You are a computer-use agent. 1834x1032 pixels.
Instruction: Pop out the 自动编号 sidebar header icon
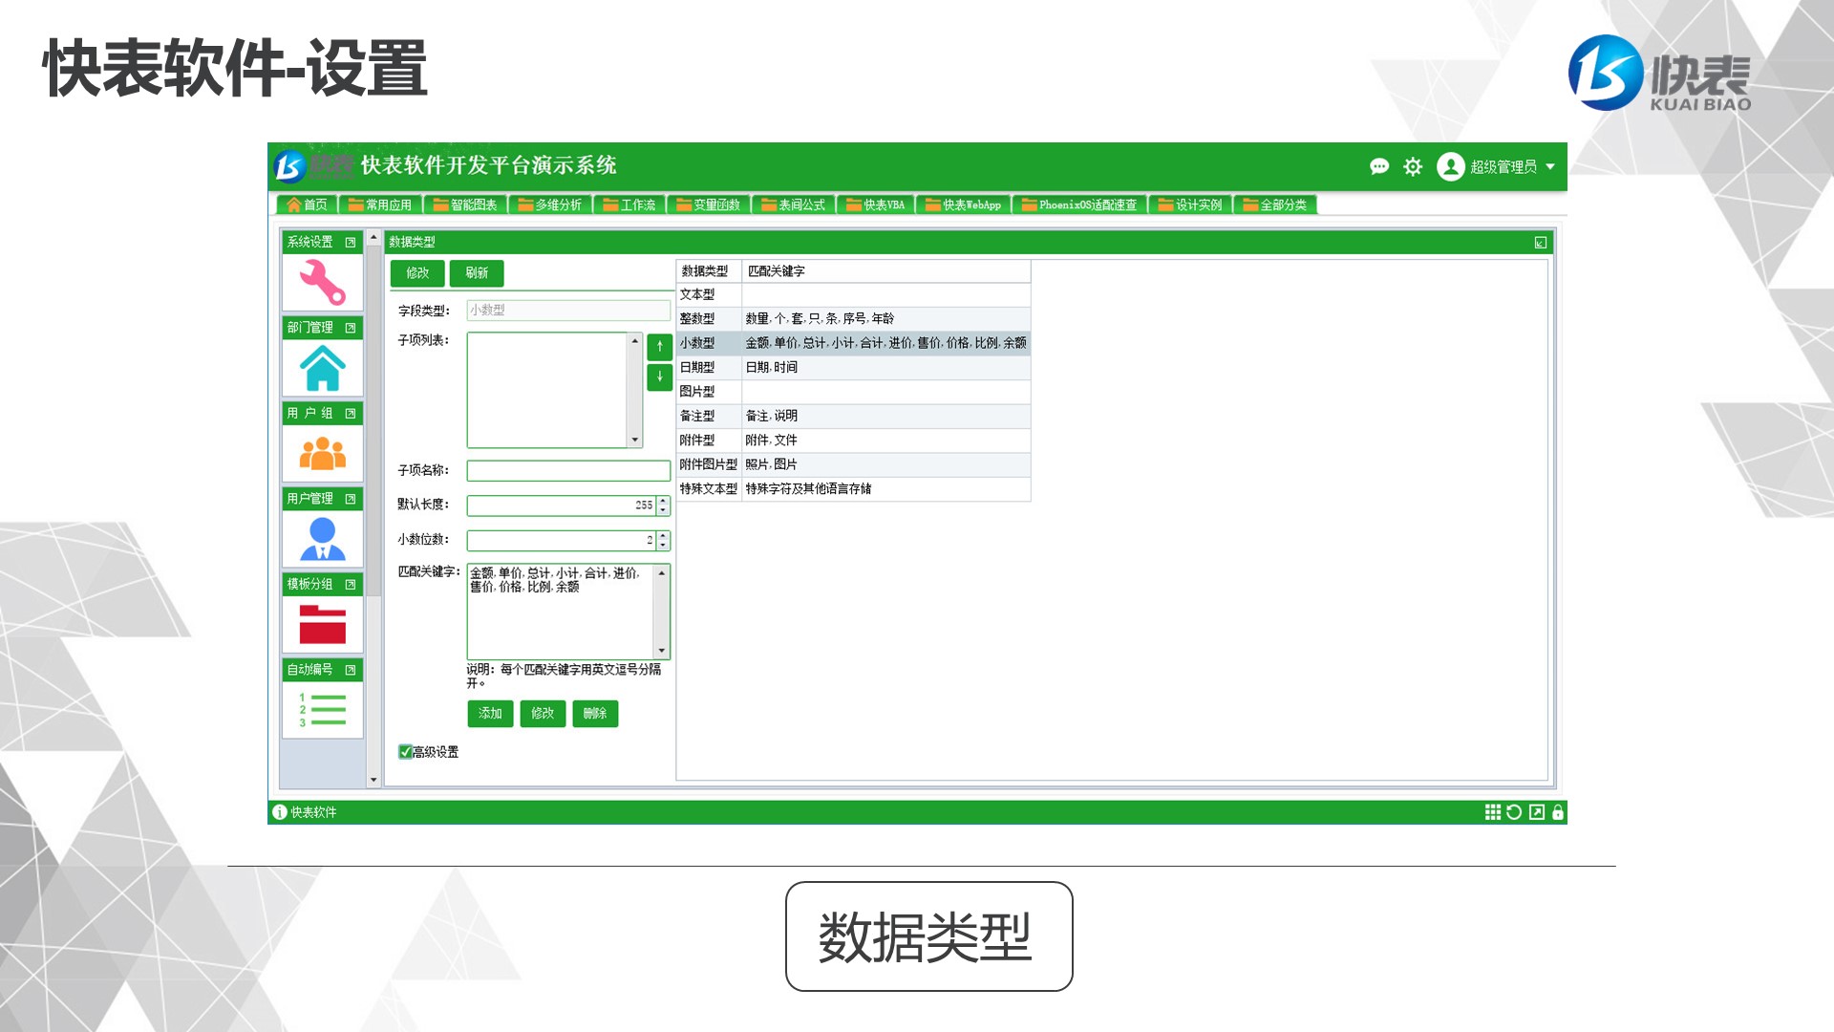[351, 670]
